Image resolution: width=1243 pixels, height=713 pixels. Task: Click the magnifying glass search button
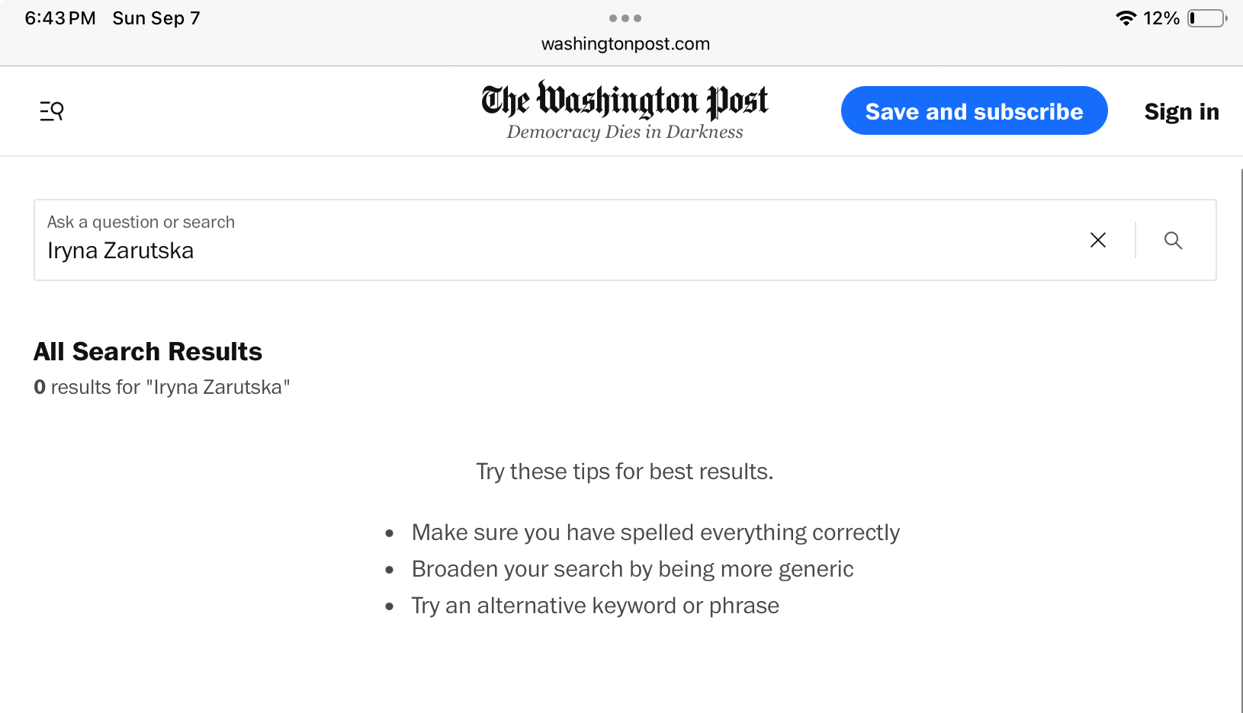click(1173, 241)
